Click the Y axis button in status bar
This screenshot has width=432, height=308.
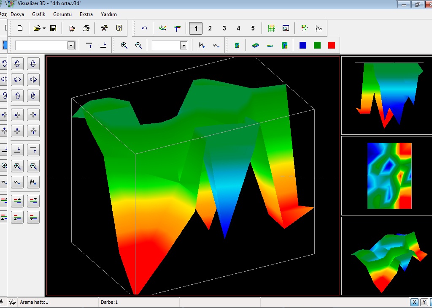click(424, 302)
